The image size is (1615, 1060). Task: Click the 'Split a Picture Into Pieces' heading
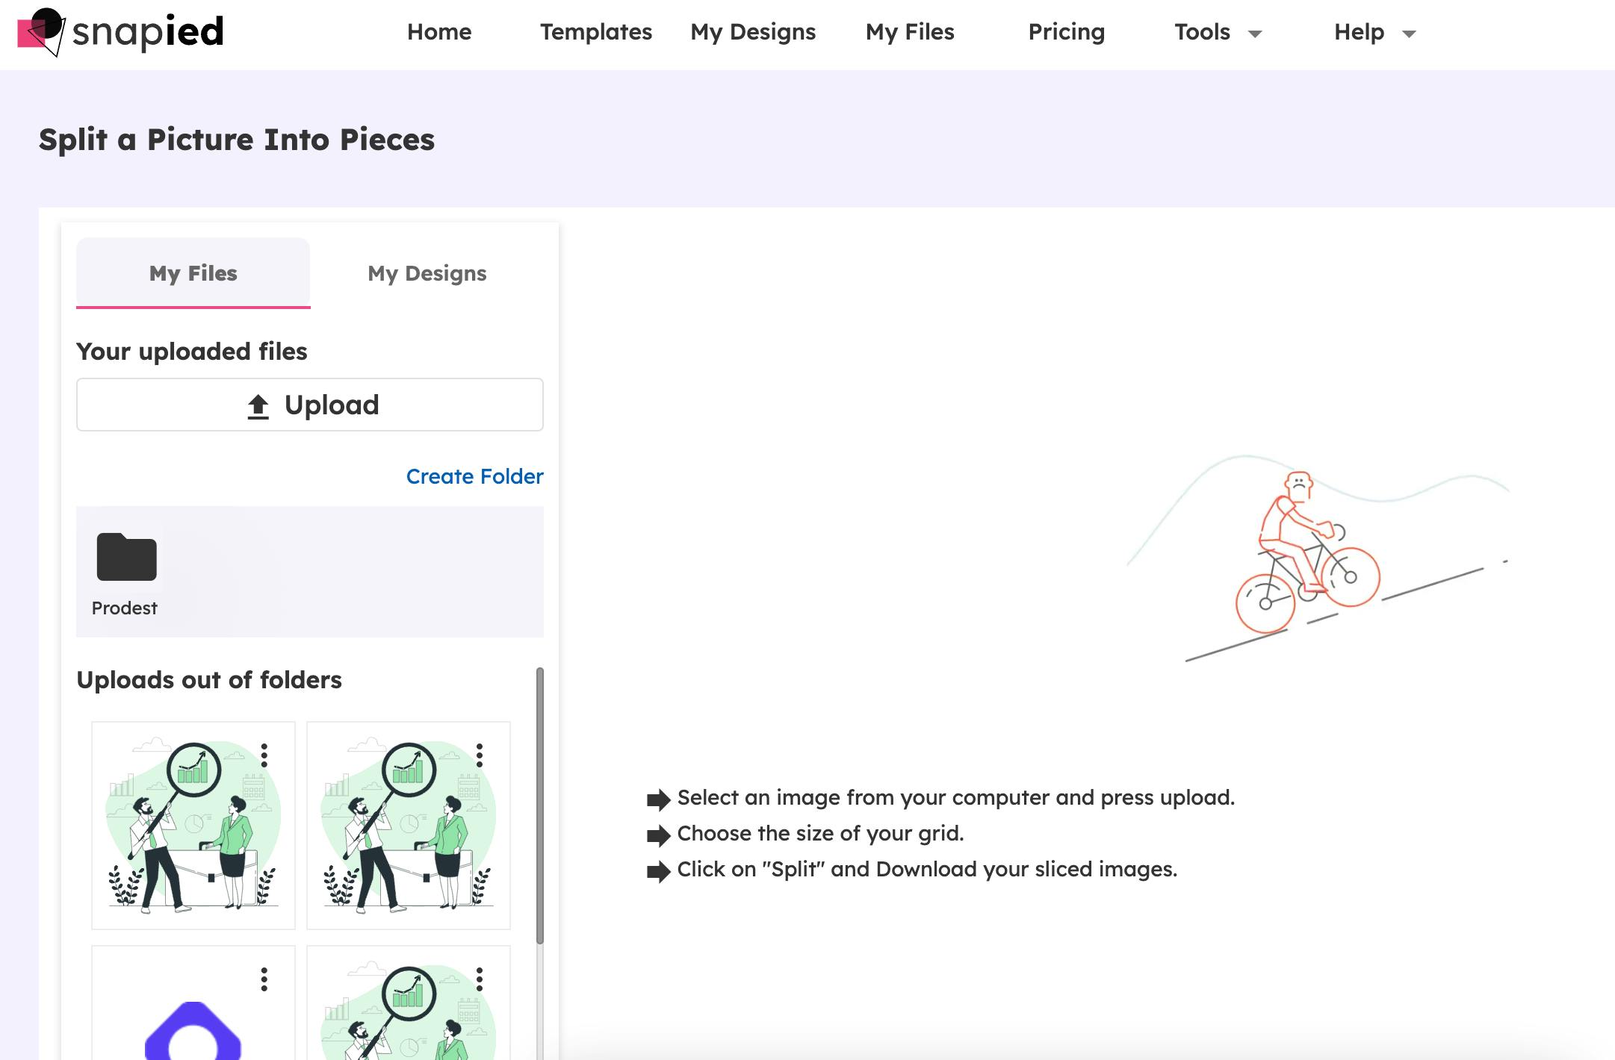[x=237, y=140]
